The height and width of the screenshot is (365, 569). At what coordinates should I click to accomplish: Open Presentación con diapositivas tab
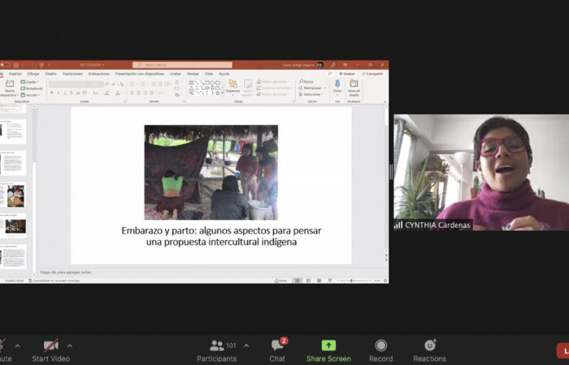(140, 74)
